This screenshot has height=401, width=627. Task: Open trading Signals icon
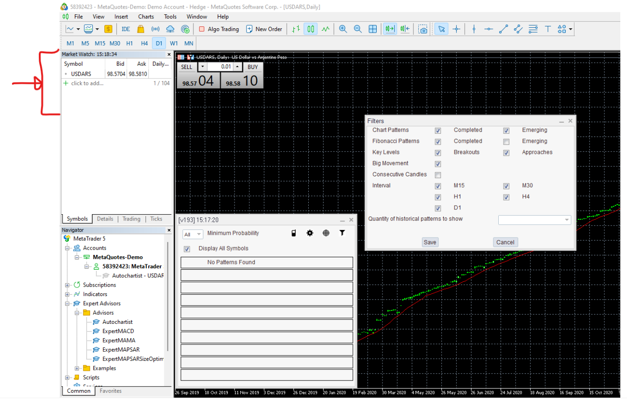click(155, 29)
